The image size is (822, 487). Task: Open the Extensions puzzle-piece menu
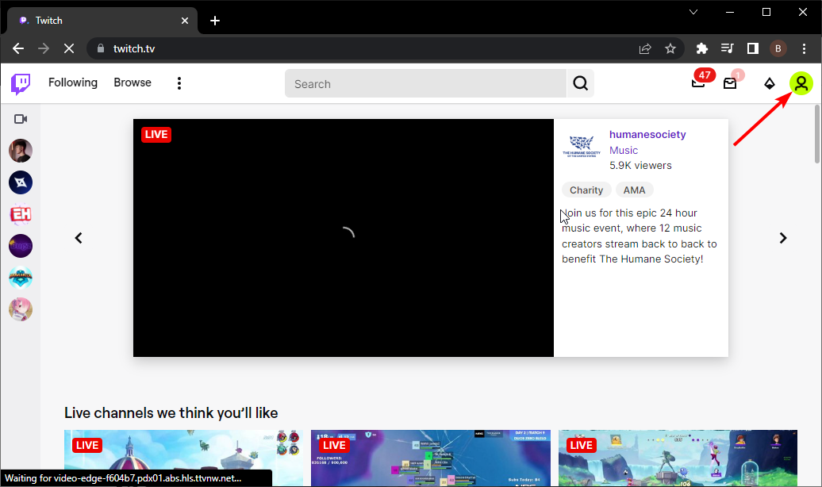coord(701,48)
